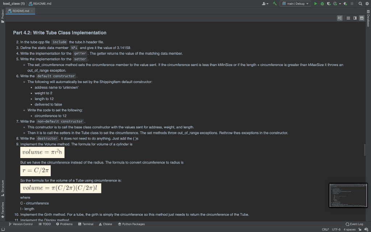Click 'C - circumference' text line

(34, 203)
